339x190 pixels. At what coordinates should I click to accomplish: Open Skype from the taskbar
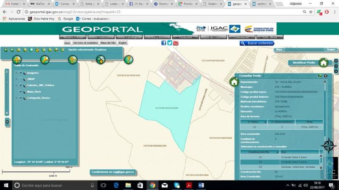coord(177,185)
